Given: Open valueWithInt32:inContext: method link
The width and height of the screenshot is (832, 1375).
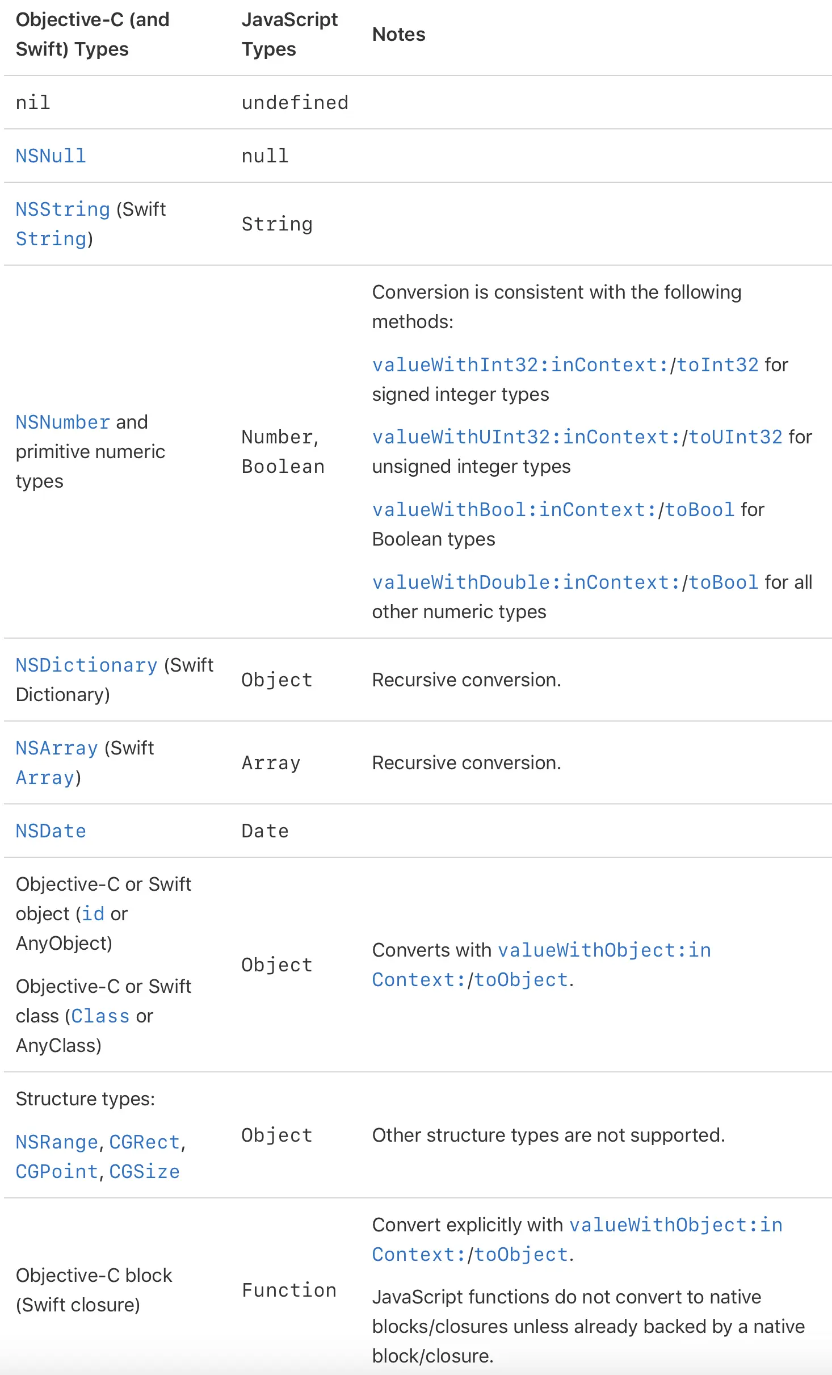Looking at the screenshot, I should click(x=520, y=365).
